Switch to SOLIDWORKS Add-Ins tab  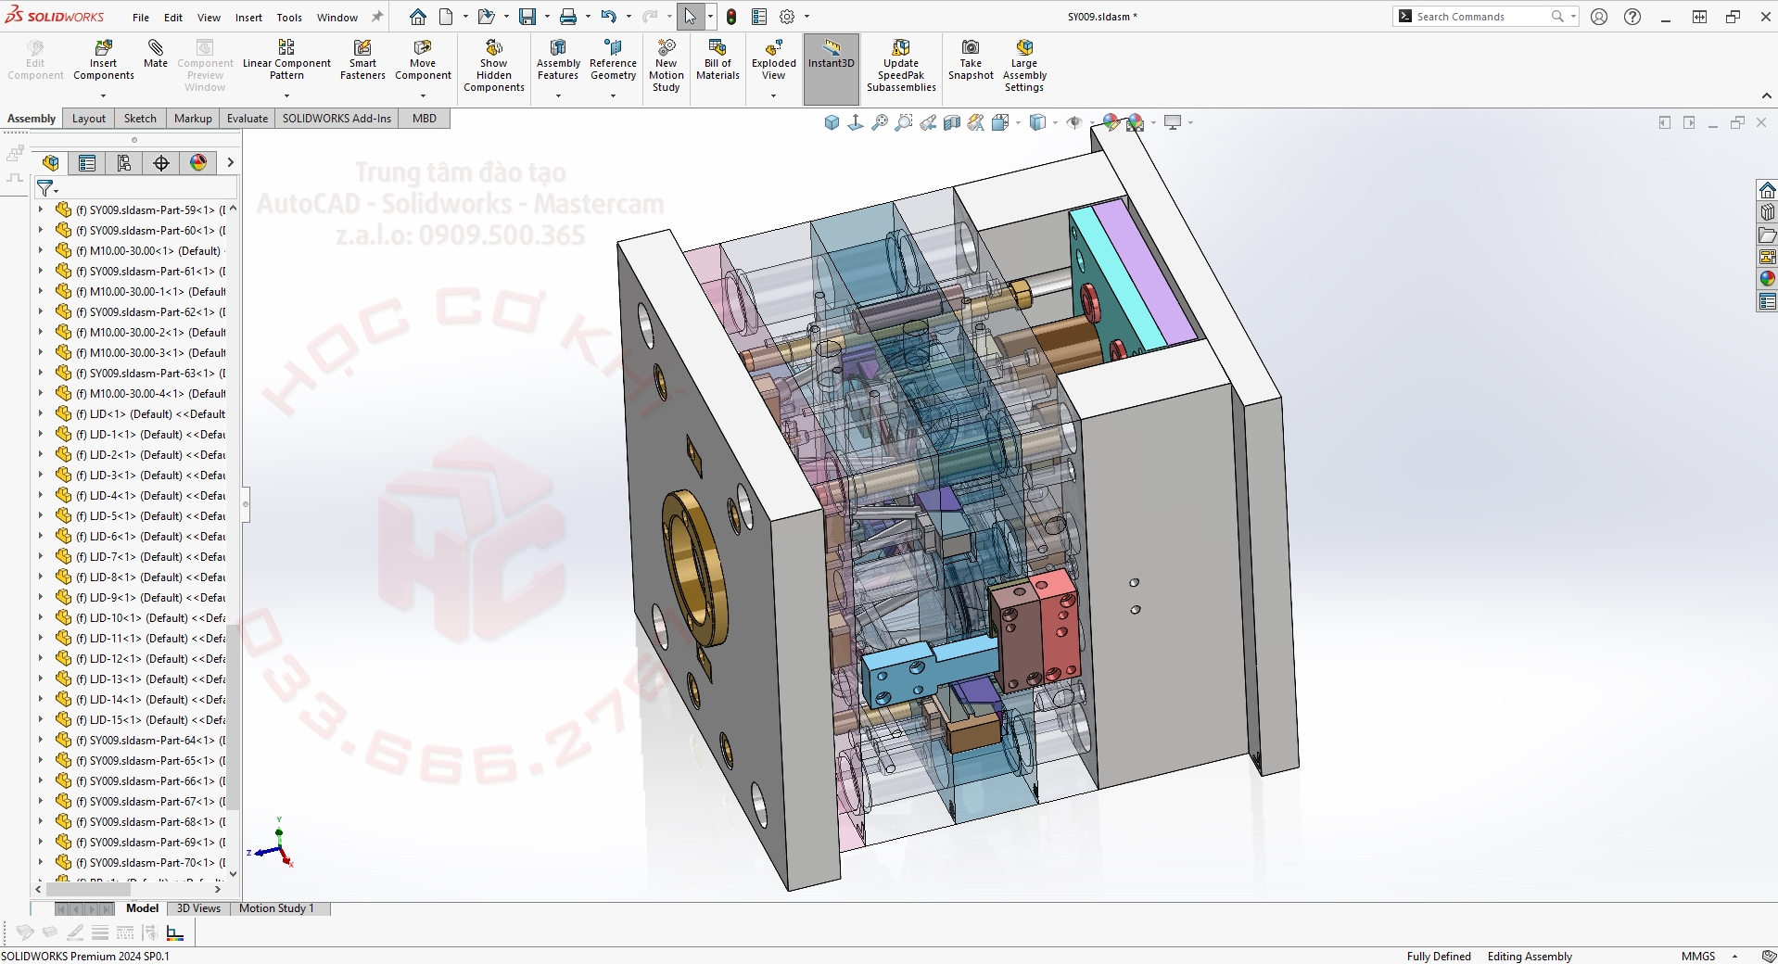pos(337,119)
